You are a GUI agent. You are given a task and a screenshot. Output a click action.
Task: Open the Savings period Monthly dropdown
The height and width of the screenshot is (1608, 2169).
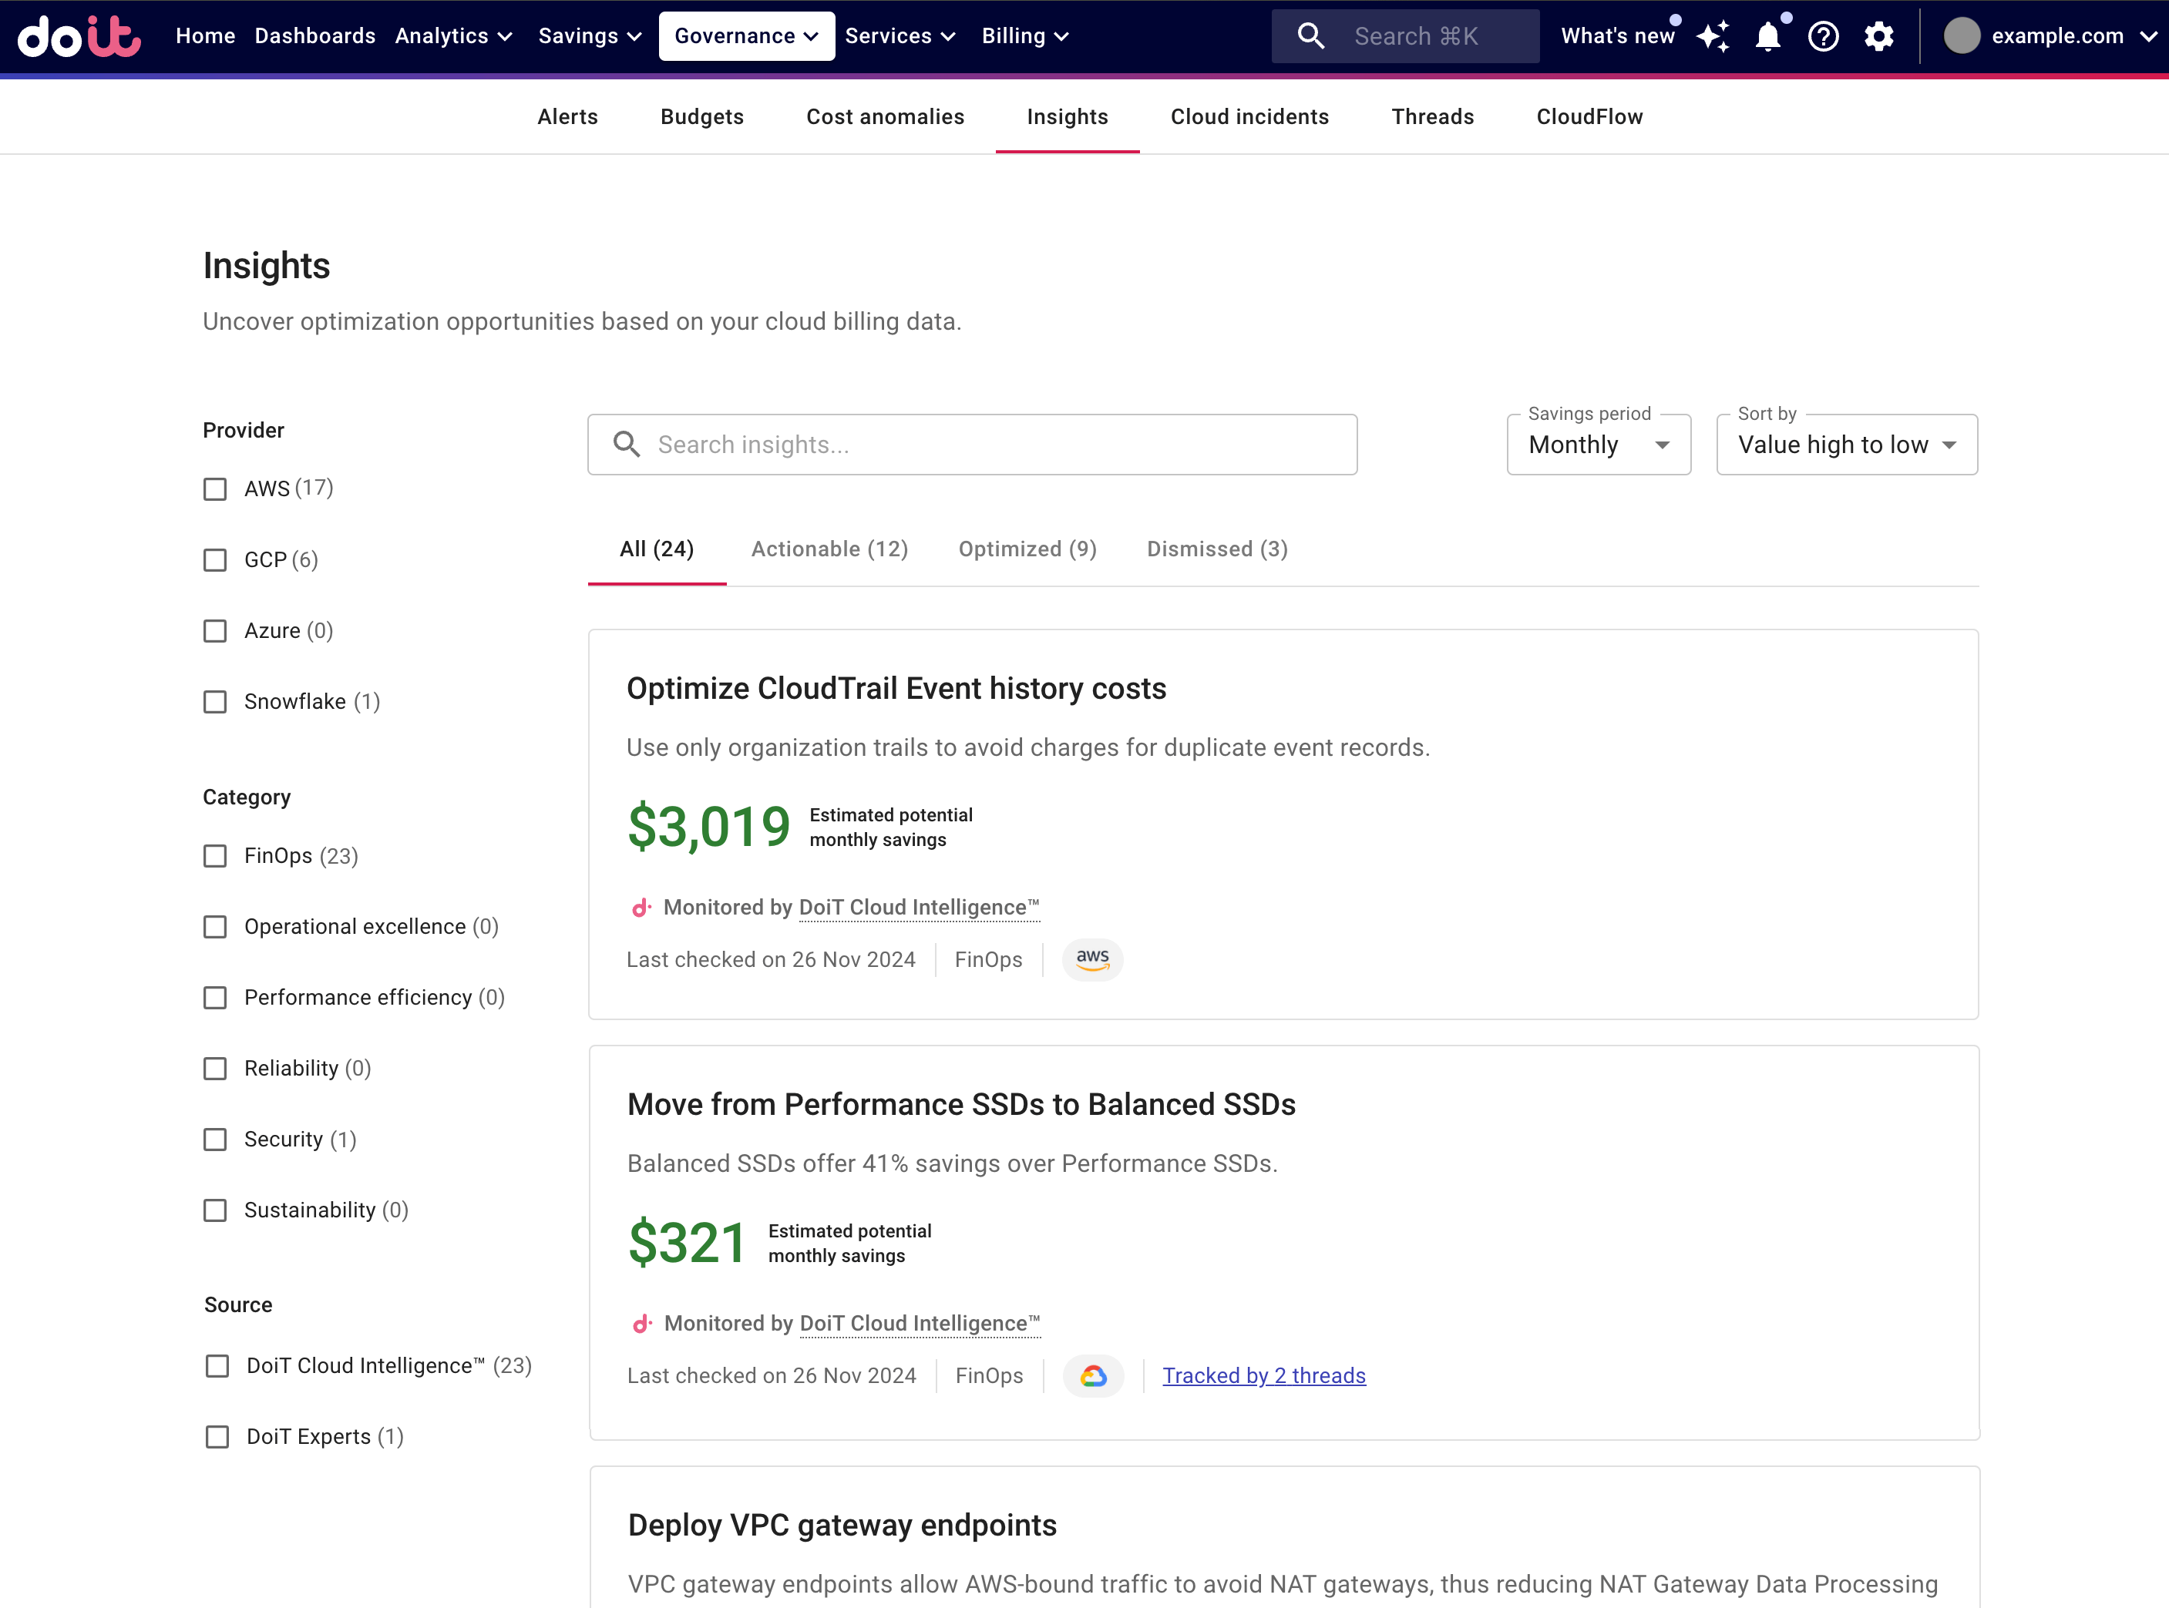1599,445
